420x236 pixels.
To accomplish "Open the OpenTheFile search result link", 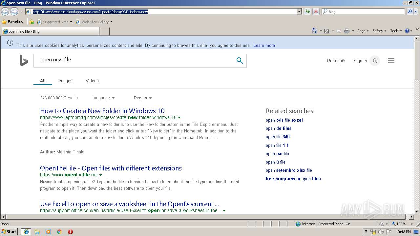I will coord(111,168).
